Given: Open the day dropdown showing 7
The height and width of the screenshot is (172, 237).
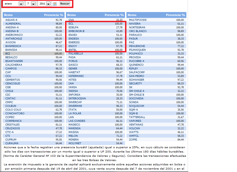Looking at the screenshot, I should click(x=31, y=4).
